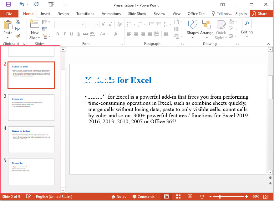Open the Office Tab ribbon tab

point(196,14)
